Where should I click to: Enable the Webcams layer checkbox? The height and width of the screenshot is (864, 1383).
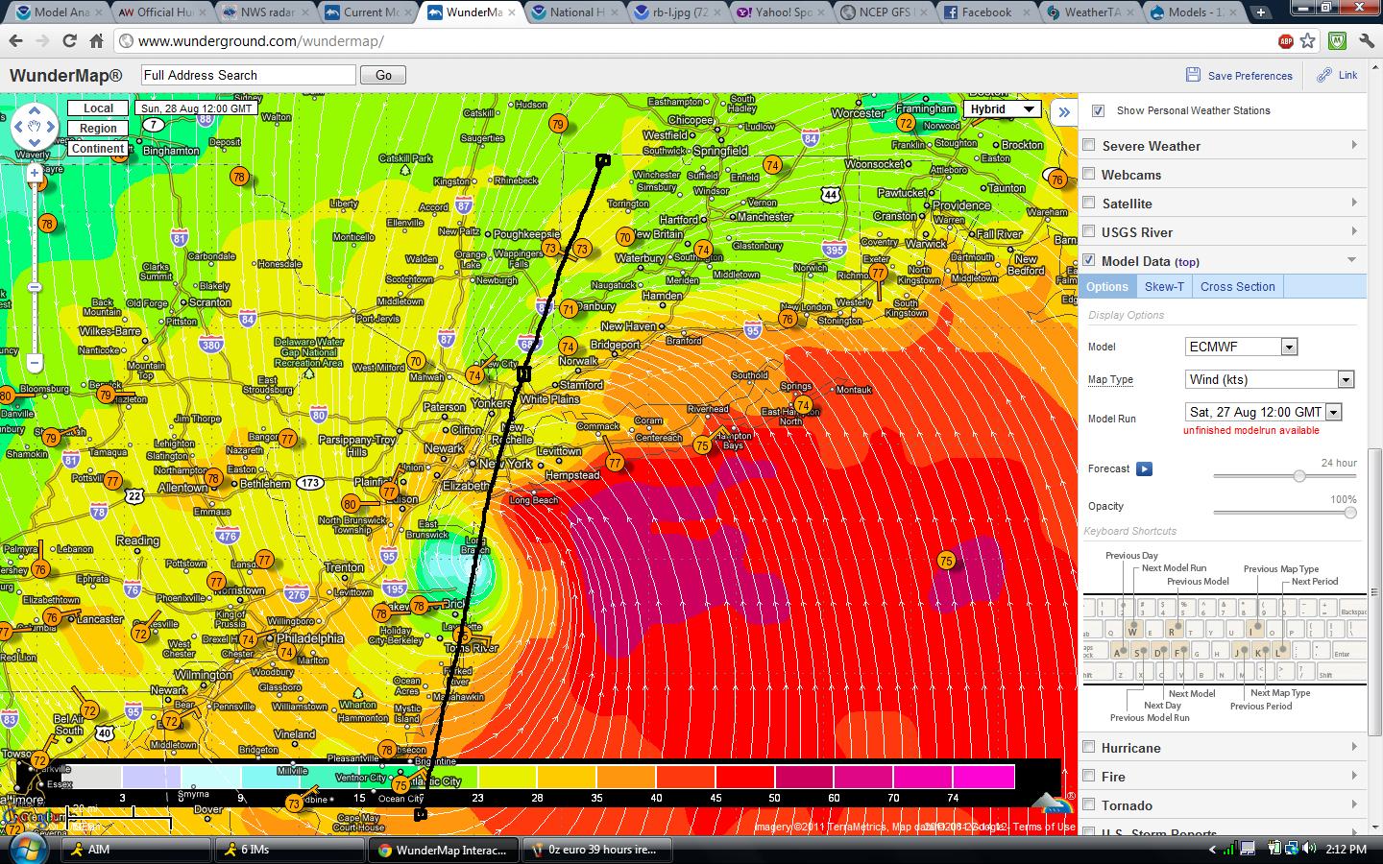pos(1089,175)
